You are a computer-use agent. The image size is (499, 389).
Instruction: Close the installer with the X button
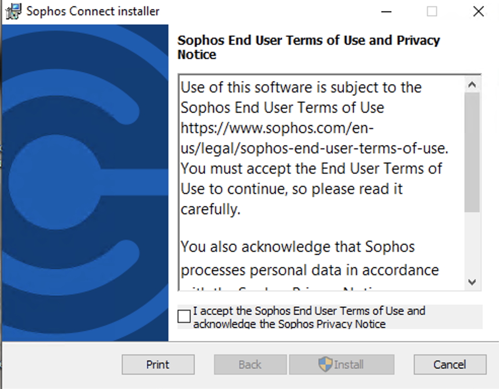478,12
